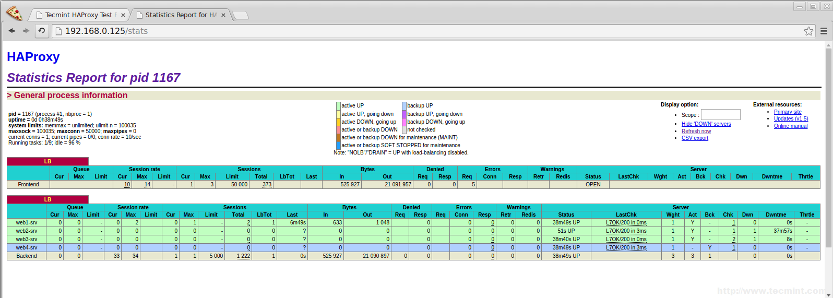Open the Online manual link

[790, 126]
